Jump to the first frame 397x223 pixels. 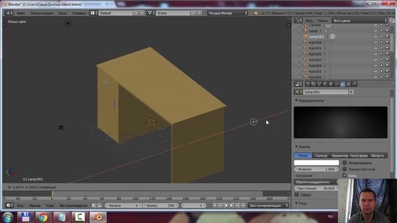[x=214, y=206]
